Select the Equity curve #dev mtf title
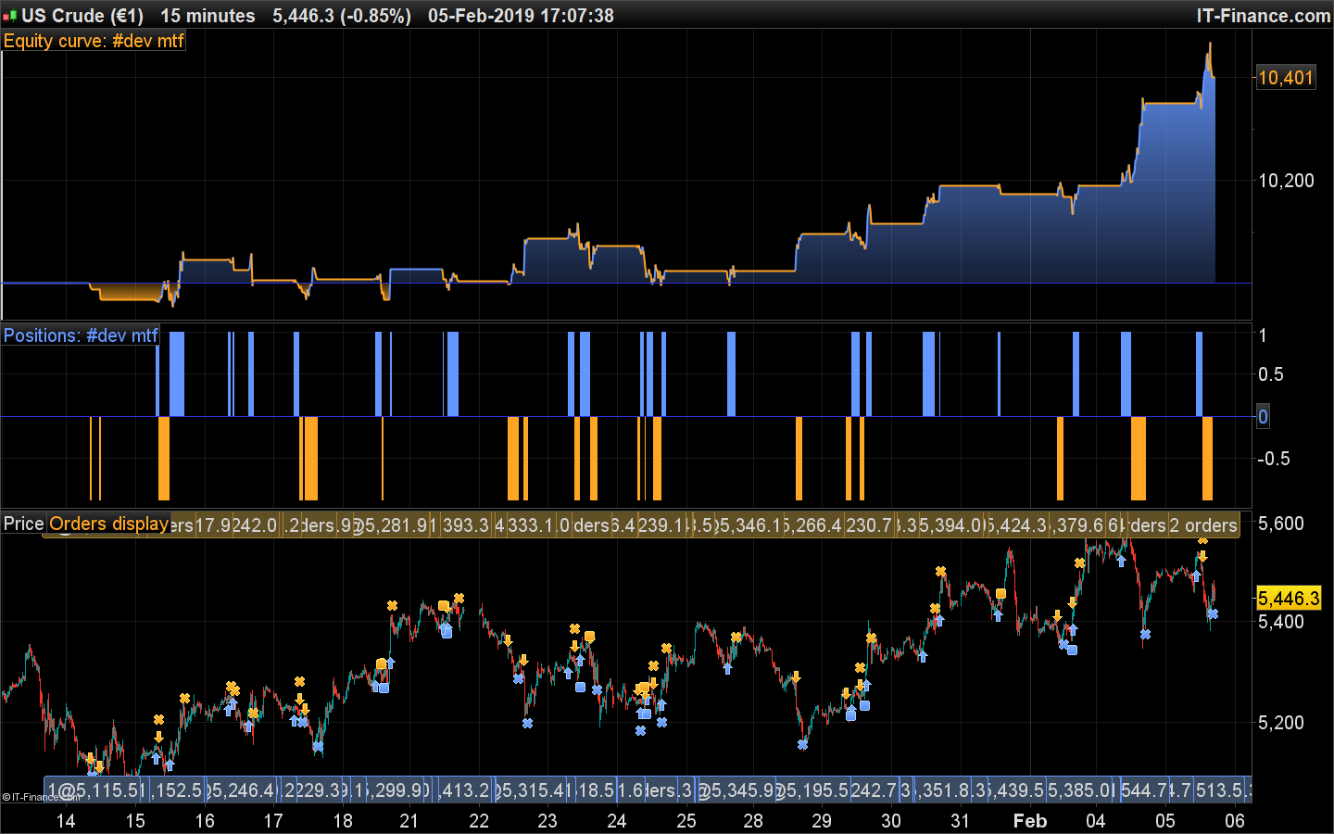 pos(94,41)
